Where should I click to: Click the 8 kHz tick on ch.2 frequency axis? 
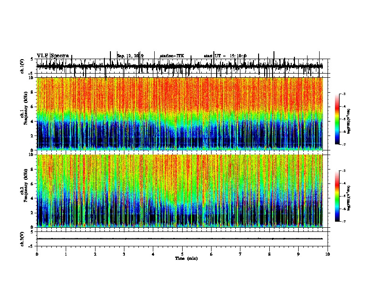[32, 169]
